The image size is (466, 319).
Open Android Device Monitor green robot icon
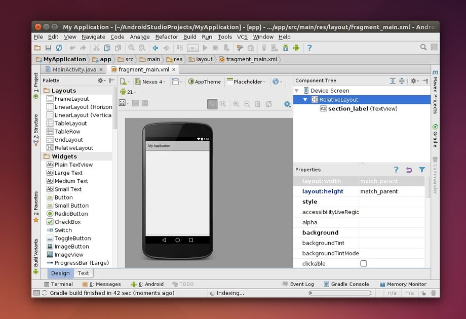coord(296,48)
